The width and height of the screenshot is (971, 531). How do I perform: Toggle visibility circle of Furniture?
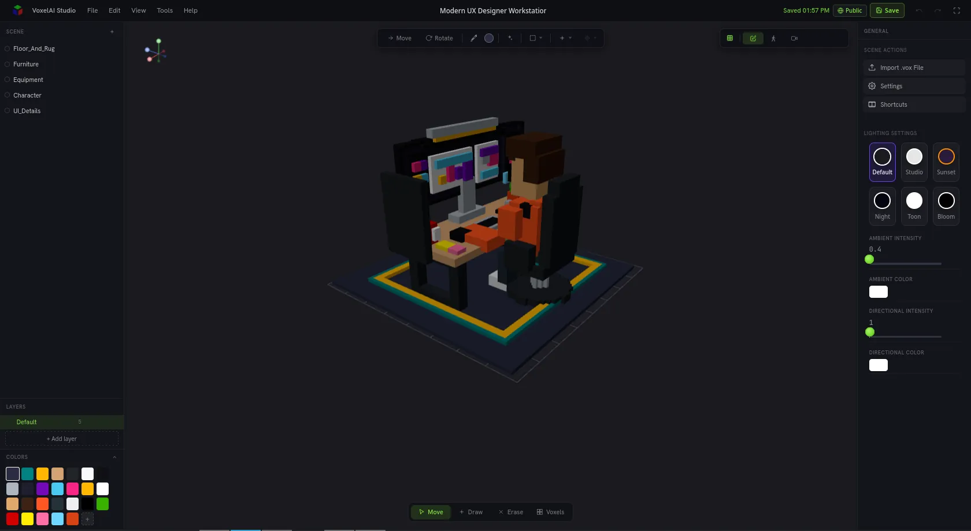coord(8,64)
